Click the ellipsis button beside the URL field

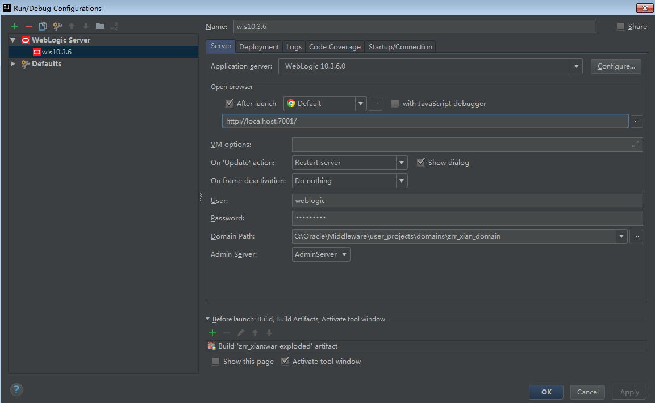click(x=637, y=121)
